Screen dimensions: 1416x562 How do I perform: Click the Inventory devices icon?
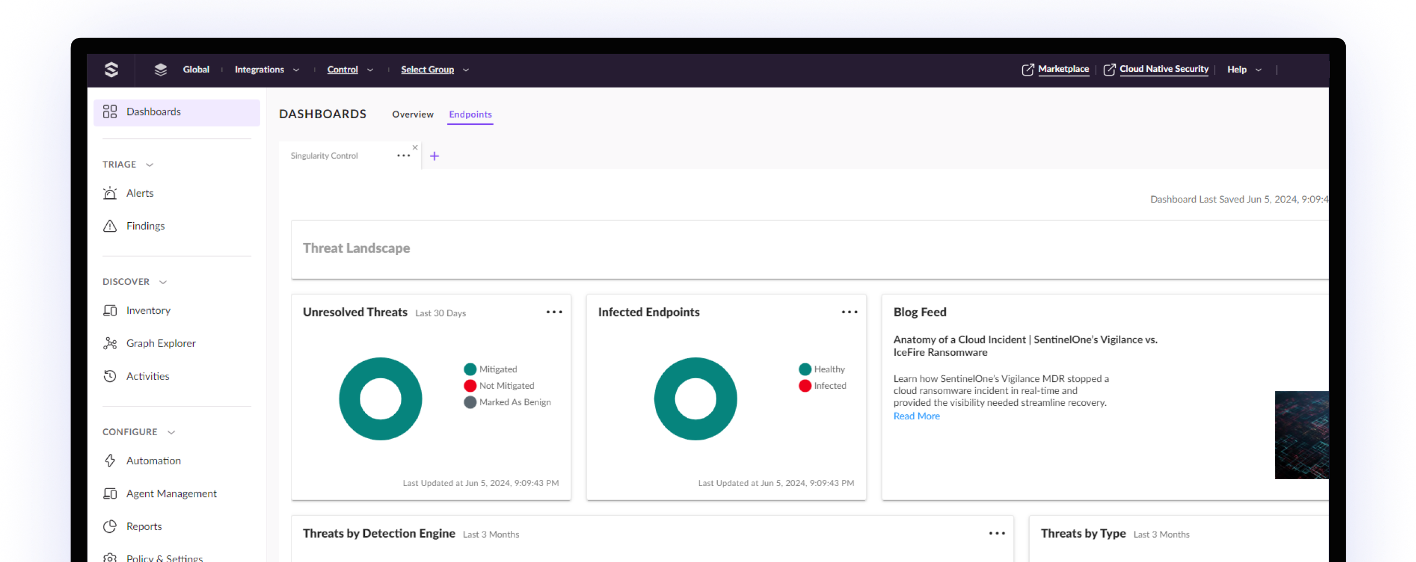110,311
